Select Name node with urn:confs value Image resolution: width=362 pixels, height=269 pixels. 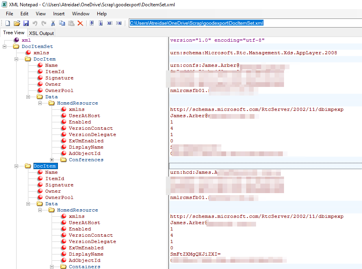tap(52, 65)
